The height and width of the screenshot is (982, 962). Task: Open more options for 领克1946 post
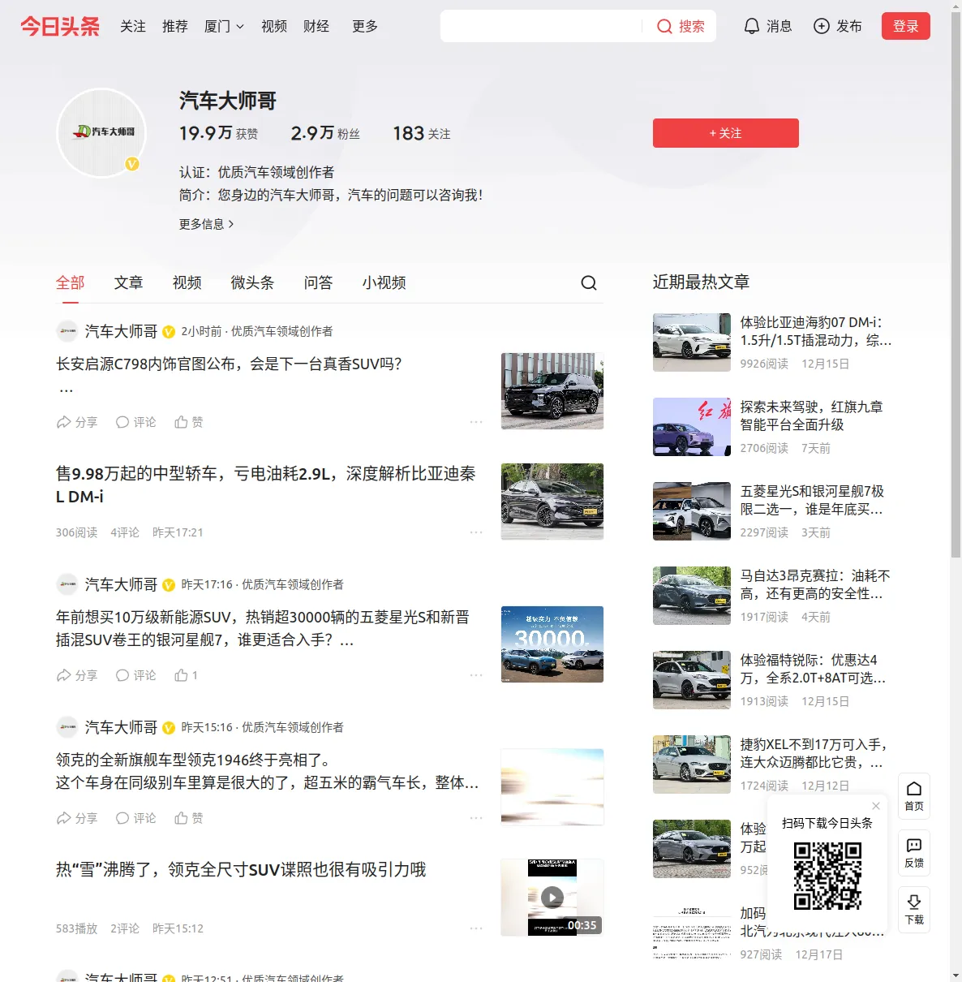[x=476, y=818]
